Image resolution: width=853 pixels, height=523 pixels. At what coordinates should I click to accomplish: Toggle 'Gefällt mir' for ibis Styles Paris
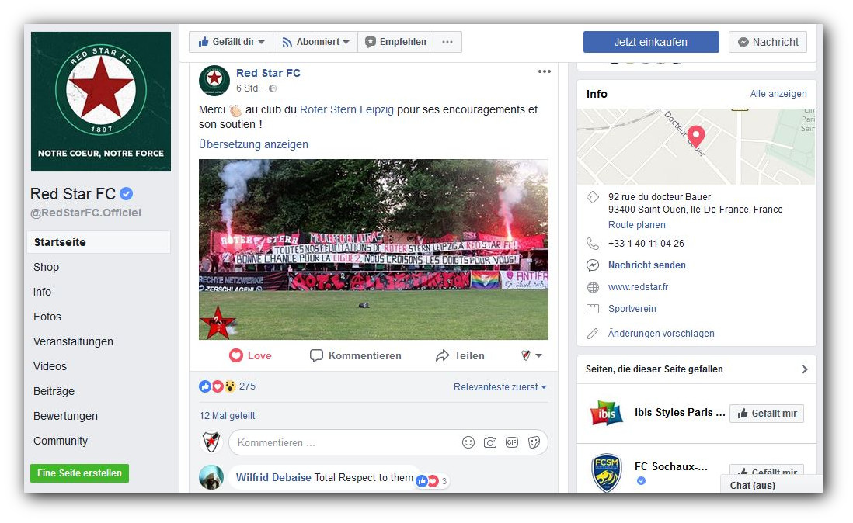pyautogui.click(x=766, y=414)
